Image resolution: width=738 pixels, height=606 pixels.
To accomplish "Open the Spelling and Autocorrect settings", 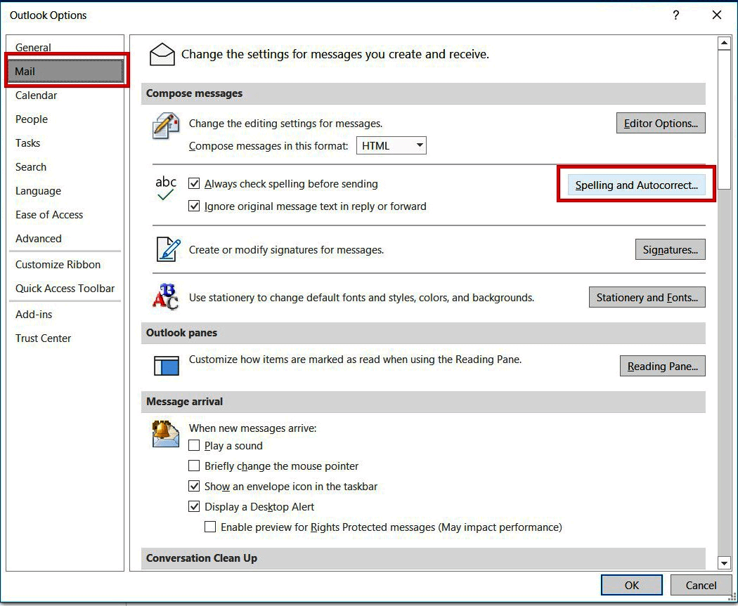I will [x=635, y=184].
